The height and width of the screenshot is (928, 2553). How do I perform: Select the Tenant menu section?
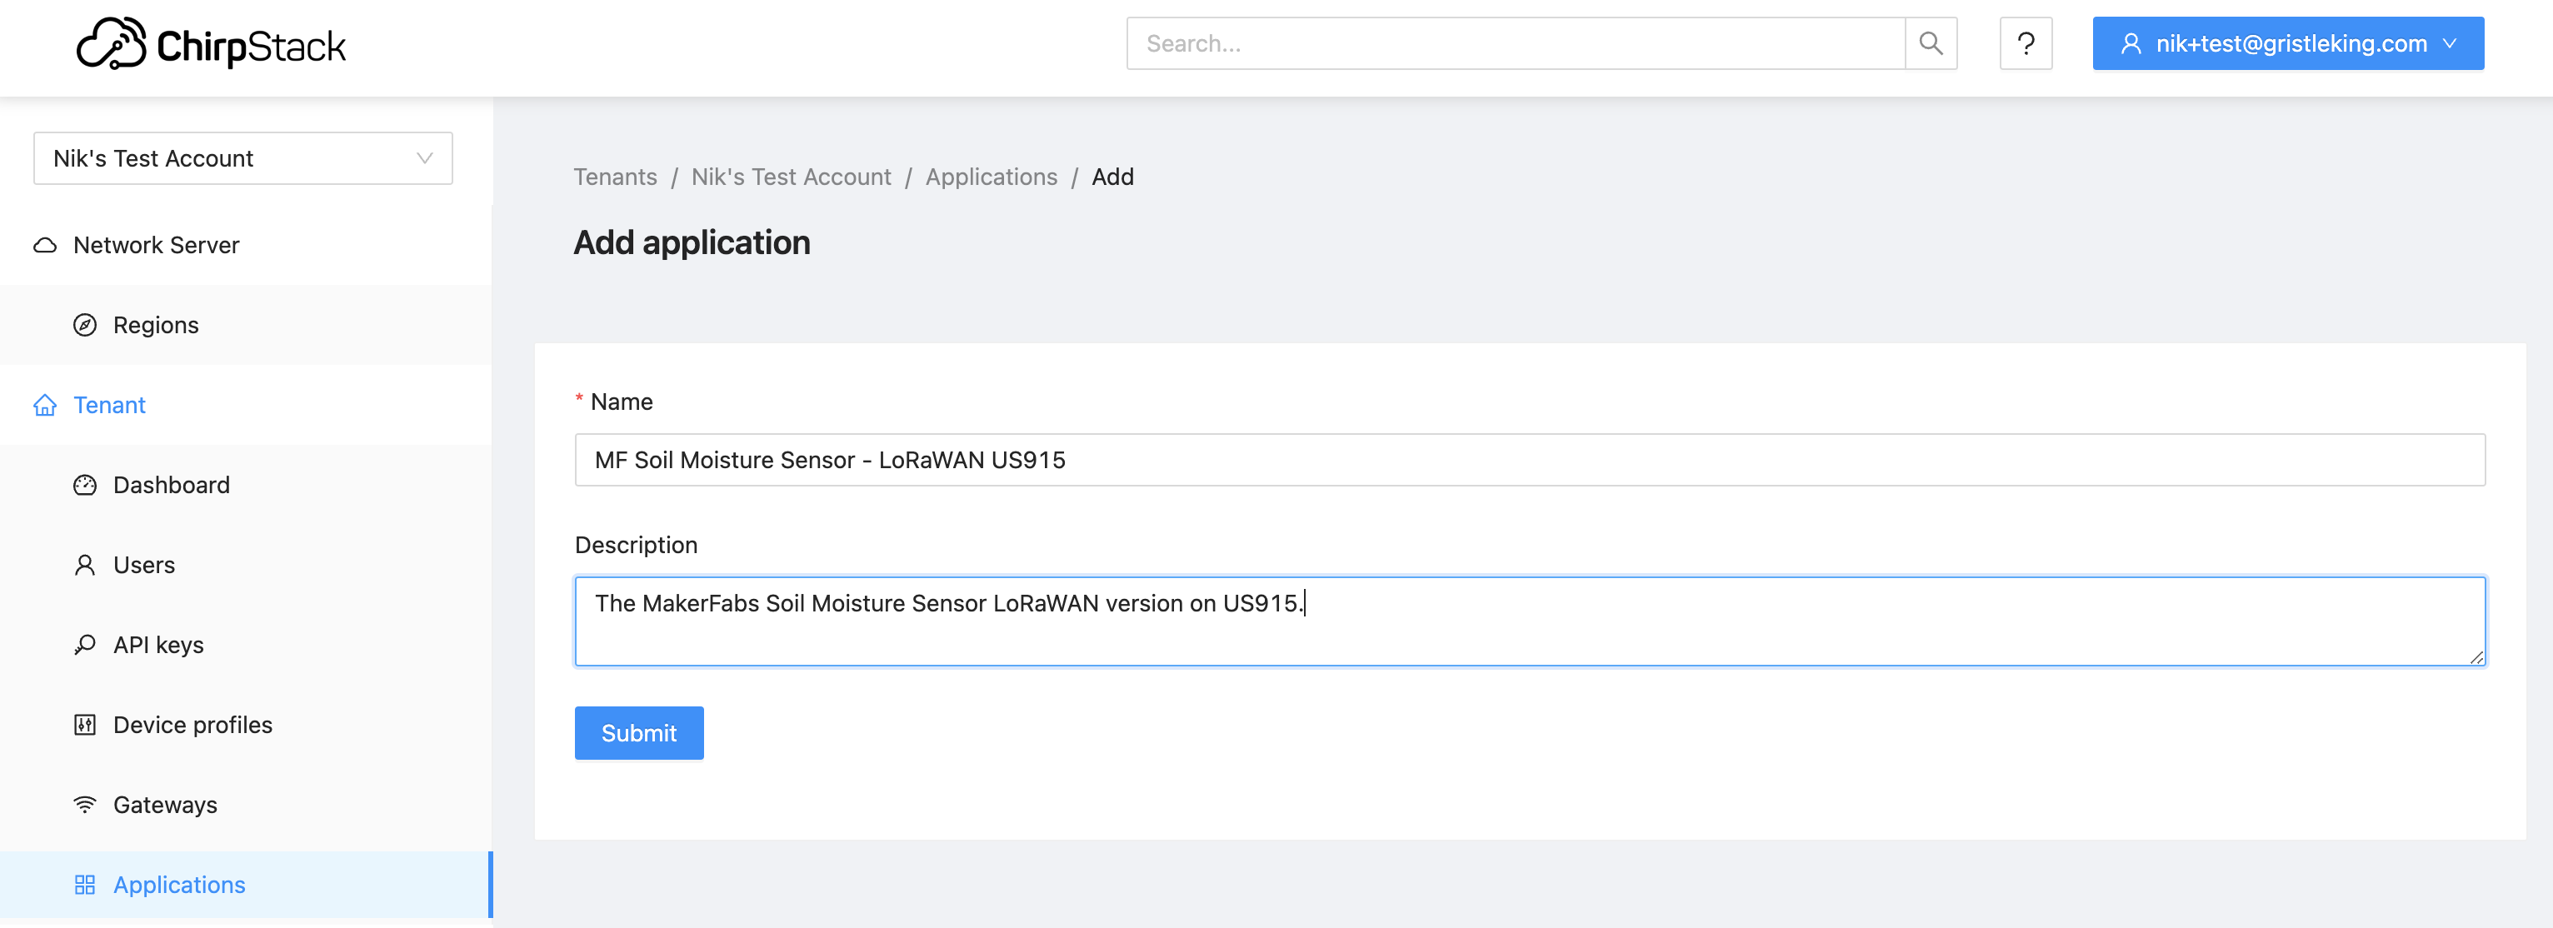click(x=109, y=405)
